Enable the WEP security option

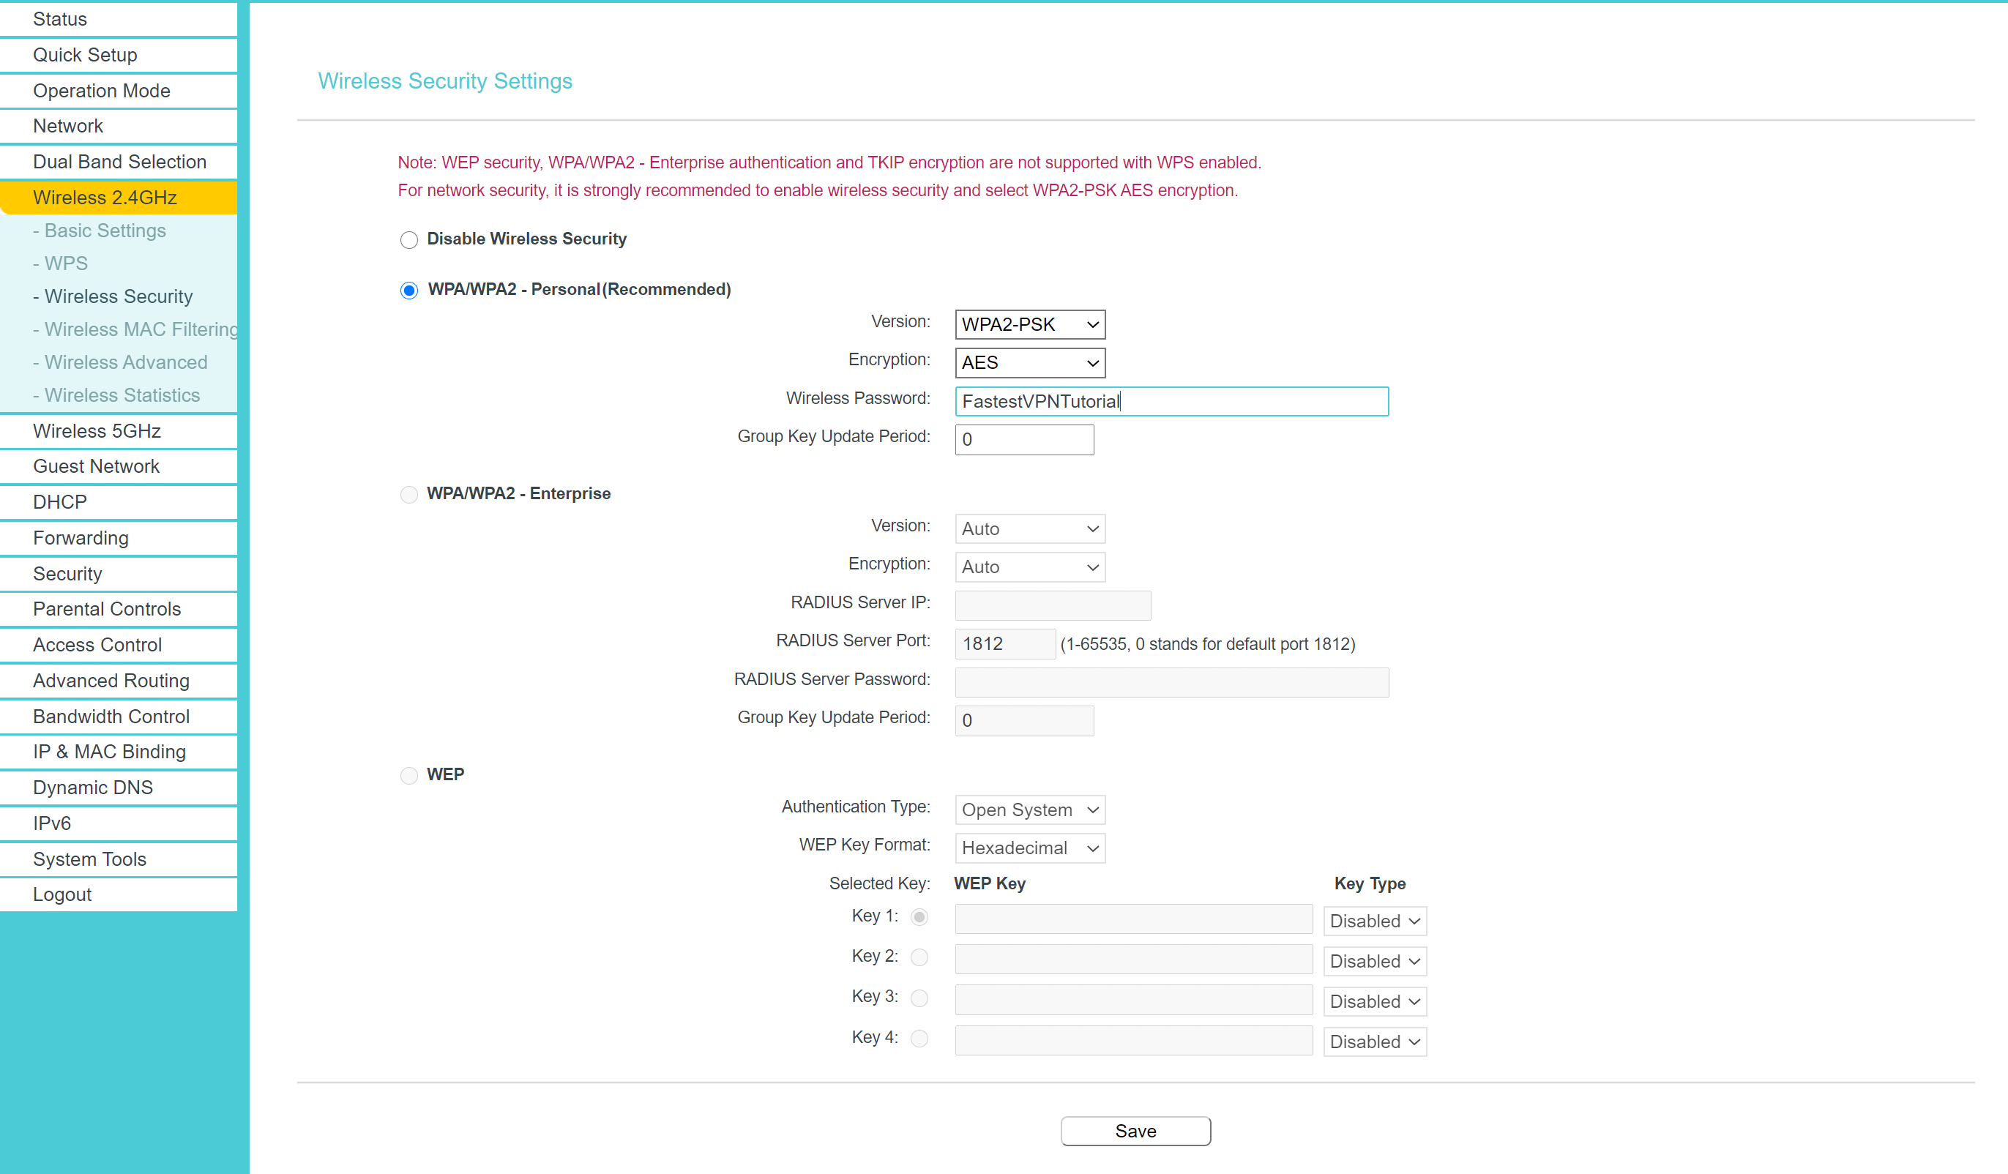[408, 775]
